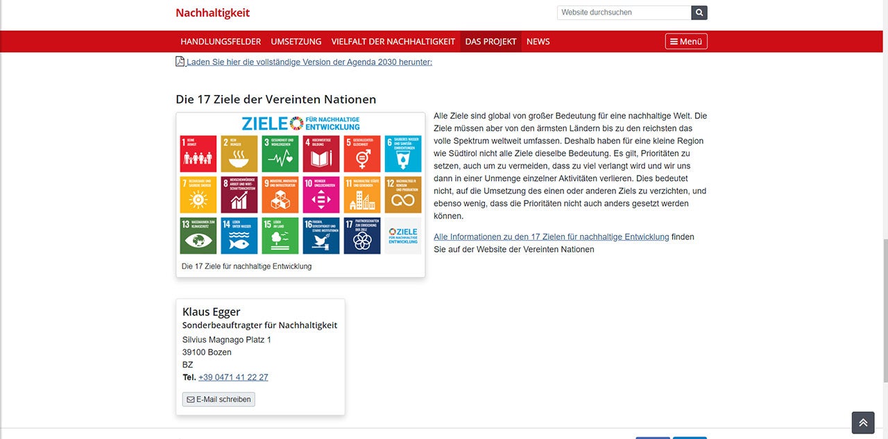Click the colorful SDG wheel in ZIELE header
The height and width of the screenshot is (439, 888).
coord(297,123)
